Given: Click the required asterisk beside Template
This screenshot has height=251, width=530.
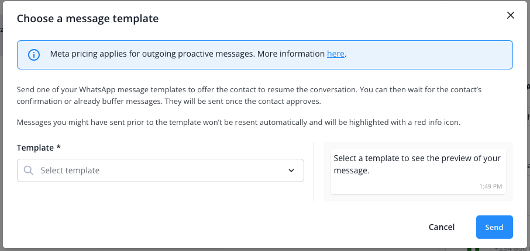Looking at the screenshot, I should point(58,148).
